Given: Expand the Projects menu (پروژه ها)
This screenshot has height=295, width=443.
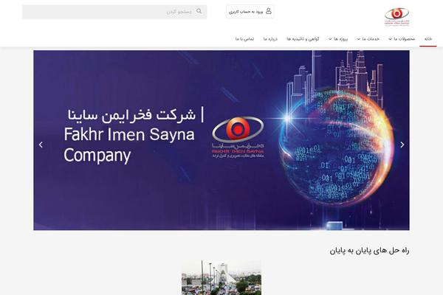Looking at the screenshot, I should tap(338, 39).
